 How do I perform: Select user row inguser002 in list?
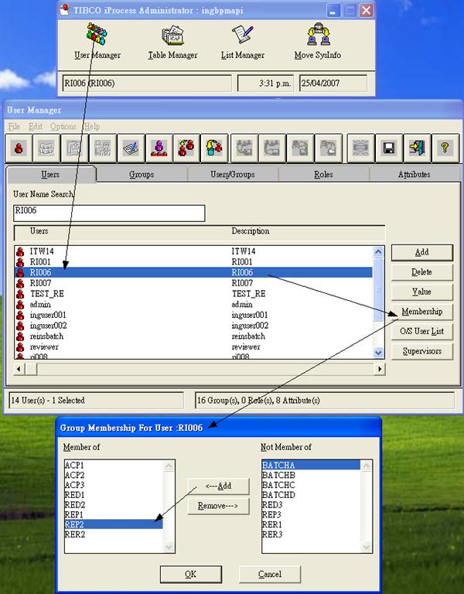pyautogui.click(x=193, y=326)
